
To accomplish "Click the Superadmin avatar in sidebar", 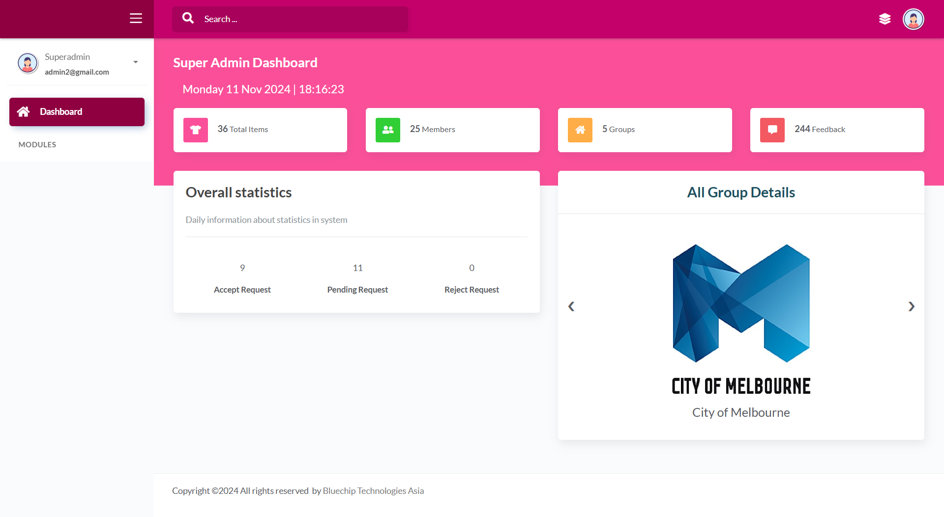I will [28, 63].
